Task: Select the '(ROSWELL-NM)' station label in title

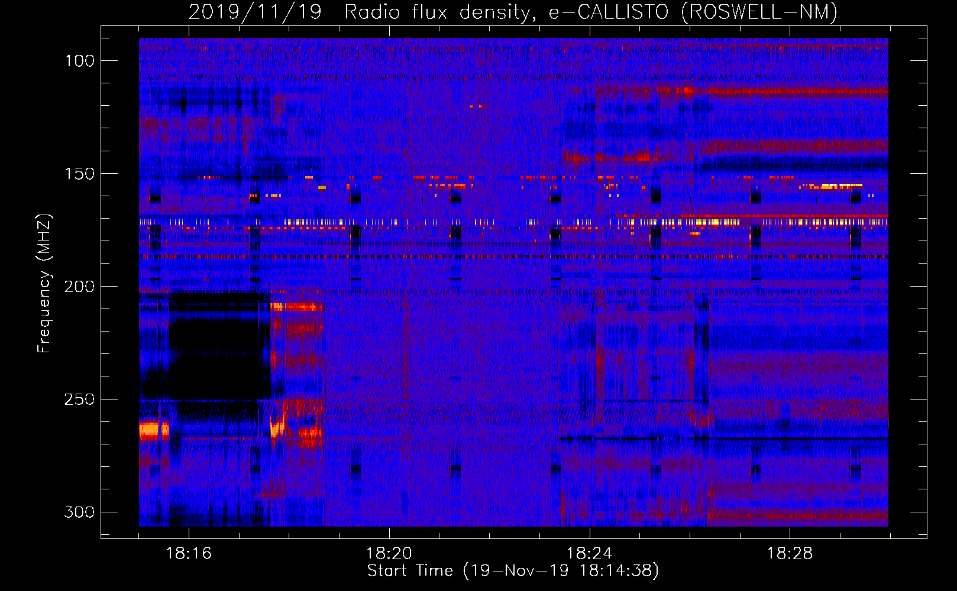Action: tap(759, 12)
